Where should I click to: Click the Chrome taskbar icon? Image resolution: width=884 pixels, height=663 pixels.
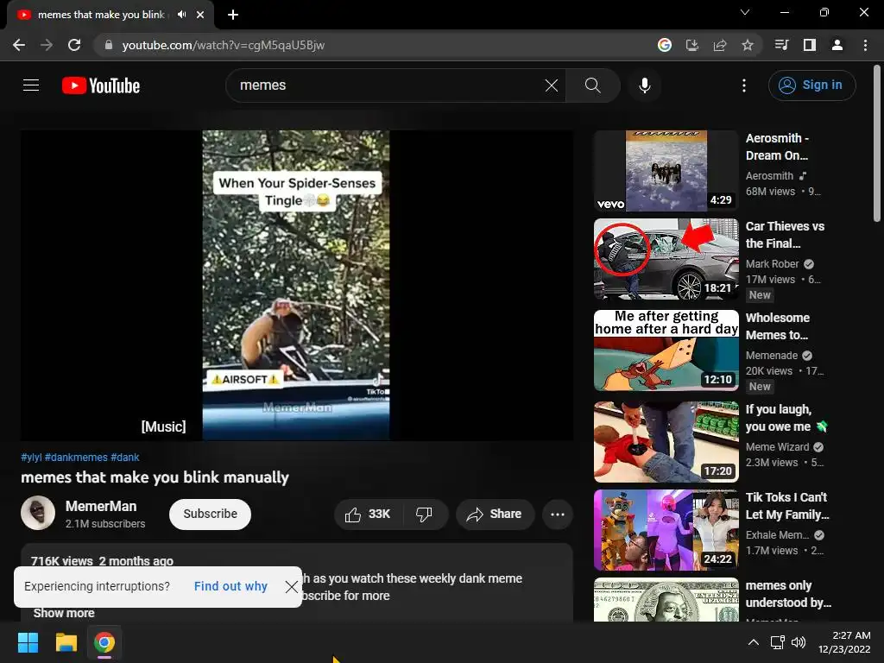[x=104, y=642]
